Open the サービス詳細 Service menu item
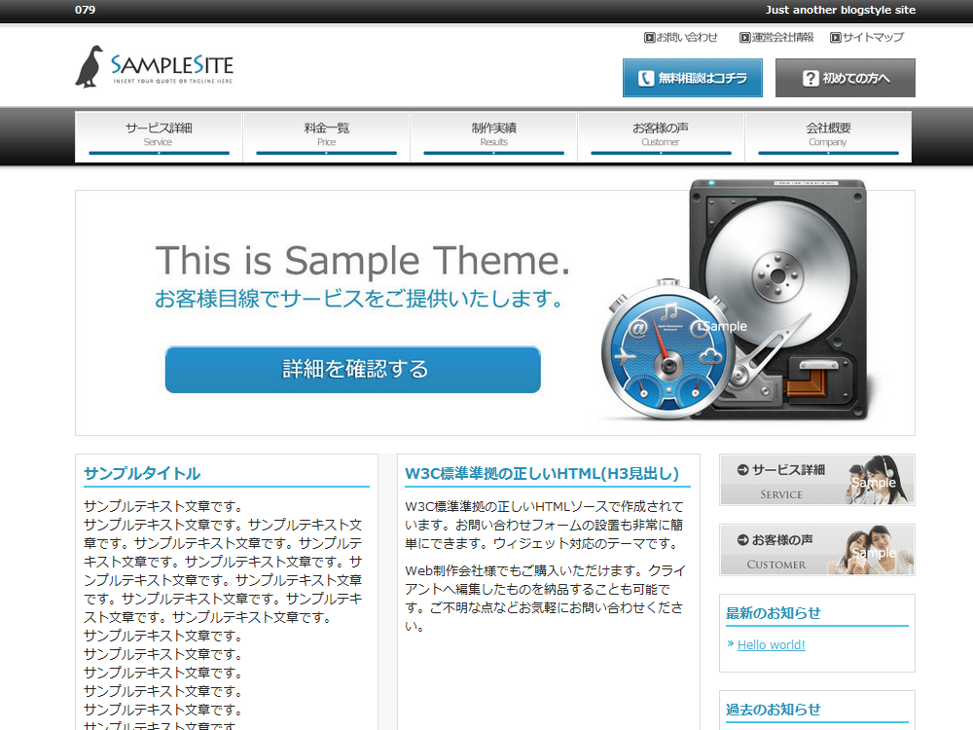The height and width of the screenshot is (730, 973). click(159, 136)
